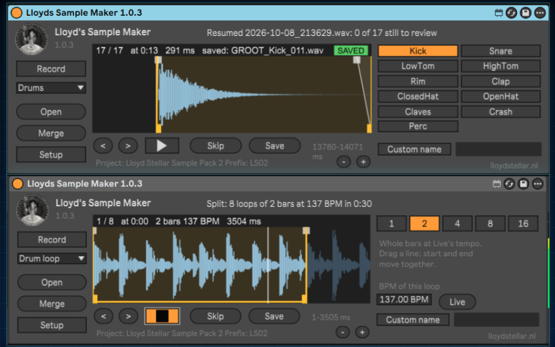Select the Kick sample type
The height and width of the screenshot is (347, 555).
(418, 51)
